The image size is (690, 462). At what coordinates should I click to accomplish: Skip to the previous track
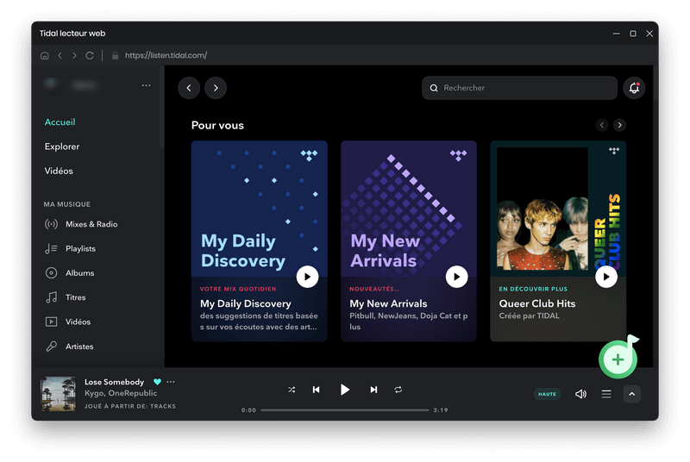click(316, 390)
